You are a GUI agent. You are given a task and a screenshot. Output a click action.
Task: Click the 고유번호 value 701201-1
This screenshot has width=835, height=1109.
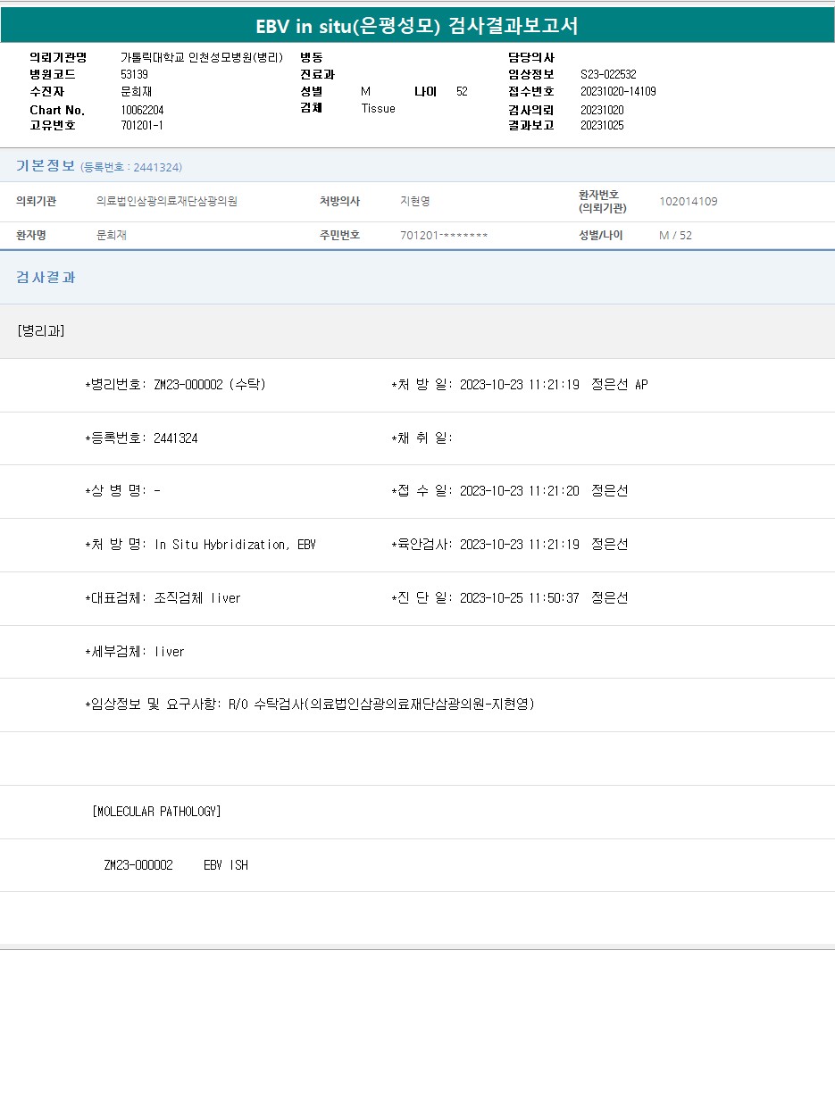coord(142,126)
